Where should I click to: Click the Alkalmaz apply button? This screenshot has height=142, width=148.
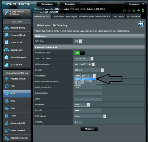(x=89, y=129)
